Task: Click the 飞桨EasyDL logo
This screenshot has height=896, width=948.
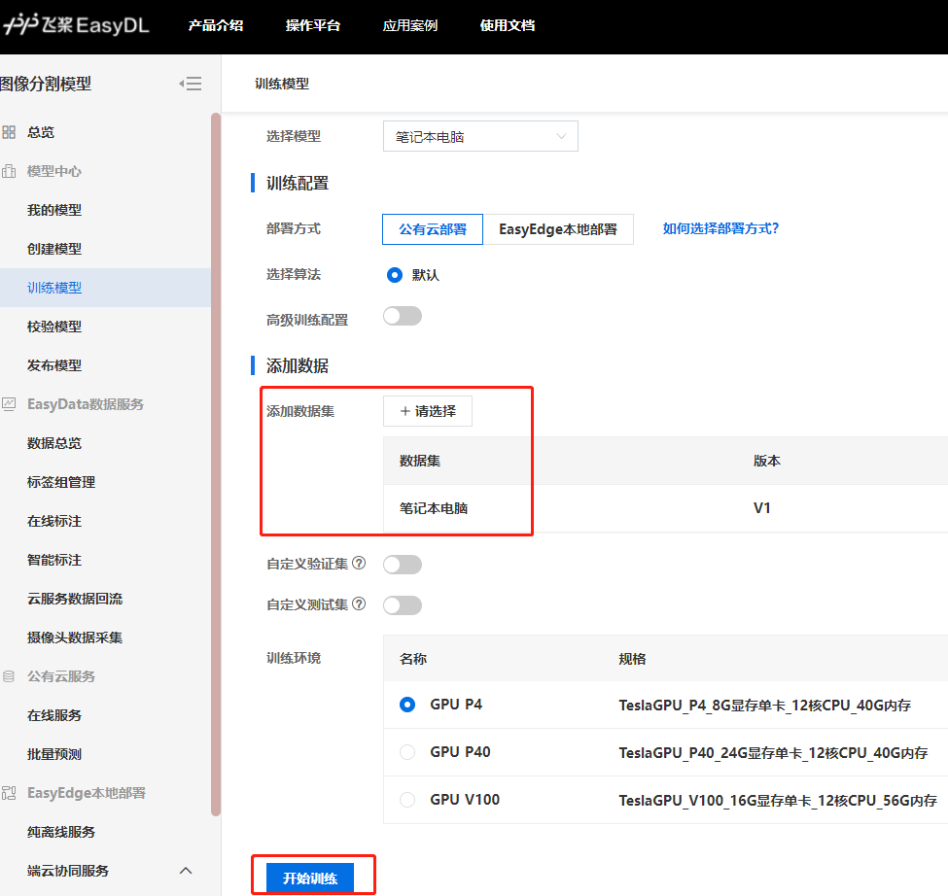Action: tap(78, 27)
